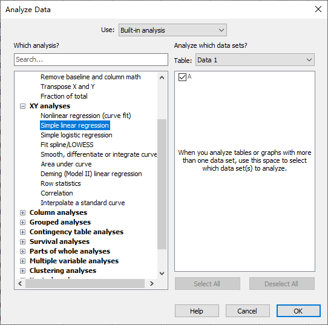Click the Cancel button
The width and height of the screenshot is (328, 325).
click(x=248, y=311)
